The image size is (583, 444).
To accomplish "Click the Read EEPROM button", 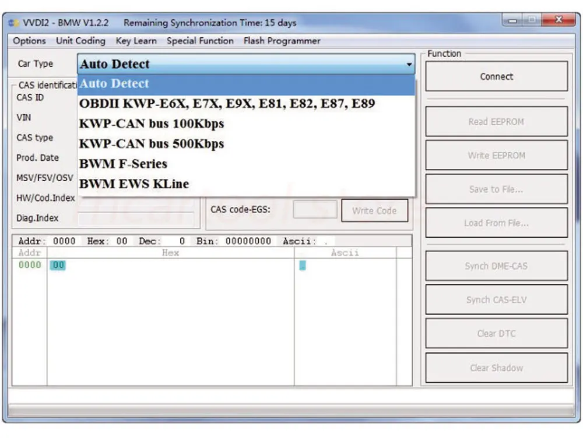I will tap(496, 122).
